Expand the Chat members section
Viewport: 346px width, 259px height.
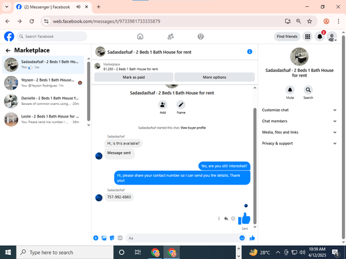point(299,121)
